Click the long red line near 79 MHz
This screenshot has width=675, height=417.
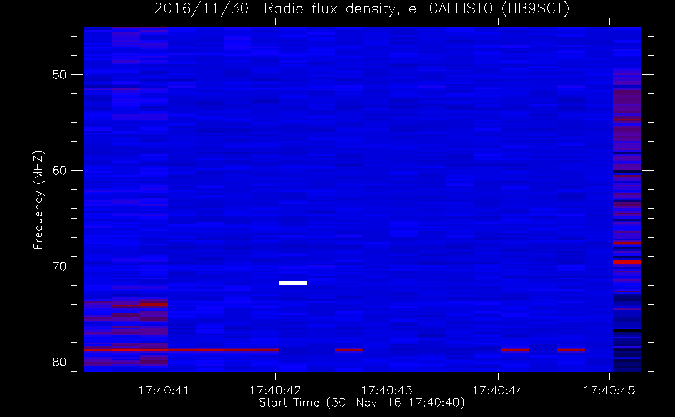pos(181,350)
